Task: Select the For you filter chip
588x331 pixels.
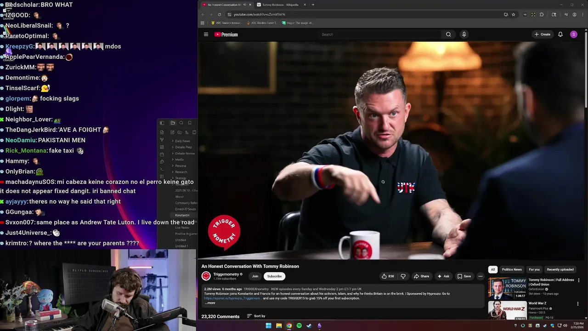Action: point(534,269)
